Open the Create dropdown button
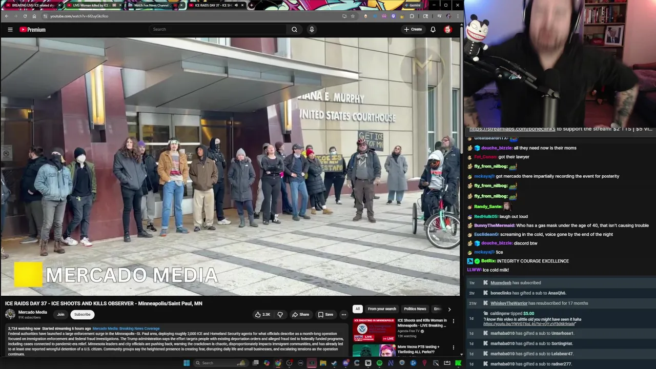This screenshot has height=369, width=656. [413, 29]
